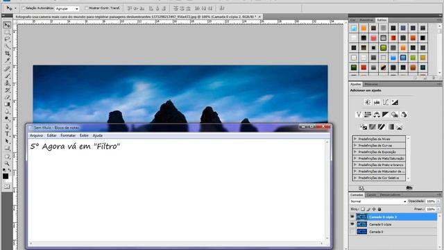Add a Vibrance adjustment
This screenshot has width=444, height=250.
[359, 115]
